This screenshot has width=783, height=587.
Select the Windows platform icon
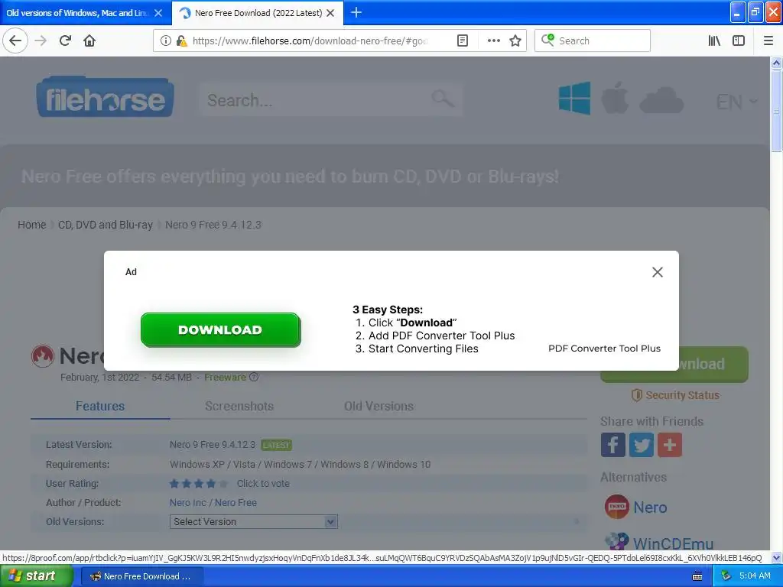[574, 99]
